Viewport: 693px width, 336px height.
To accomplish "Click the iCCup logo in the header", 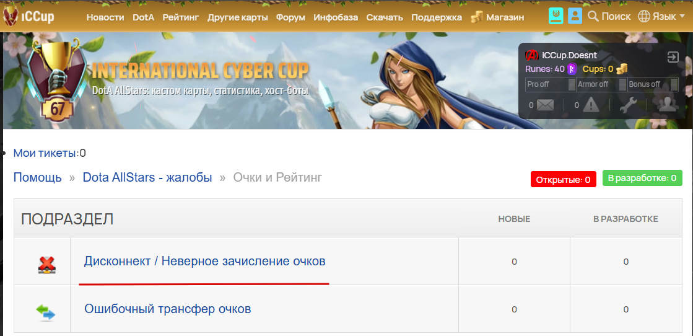I will [28, 17].
